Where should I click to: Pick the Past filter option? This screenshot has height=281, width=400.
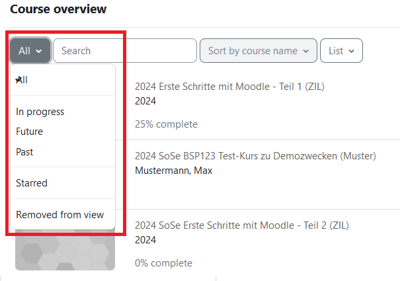[x=25, y=151]
